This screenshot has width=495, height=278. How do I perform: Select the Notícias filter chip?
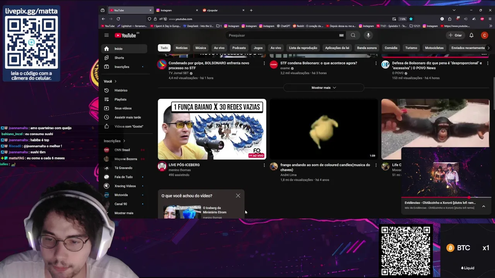[x=181, y=48]
